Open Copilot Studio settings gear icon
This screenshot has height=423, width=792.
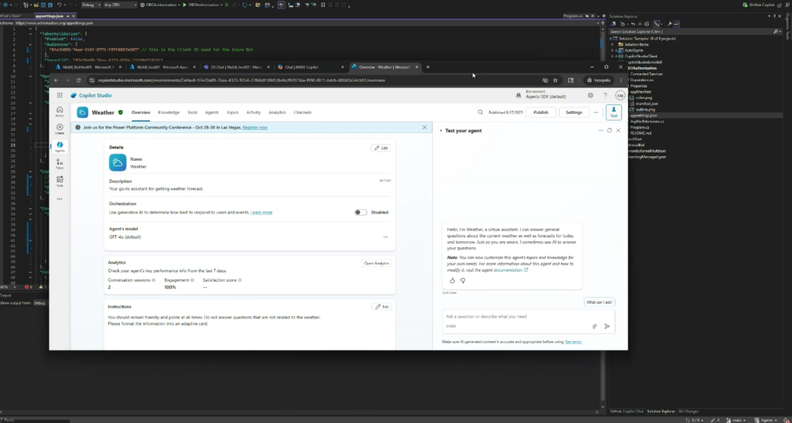(x=590, y=95)
